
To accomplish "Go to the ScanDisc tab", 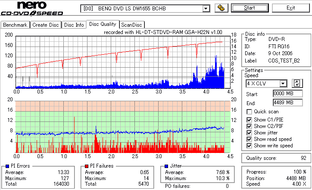I will (x=131, y=25).
